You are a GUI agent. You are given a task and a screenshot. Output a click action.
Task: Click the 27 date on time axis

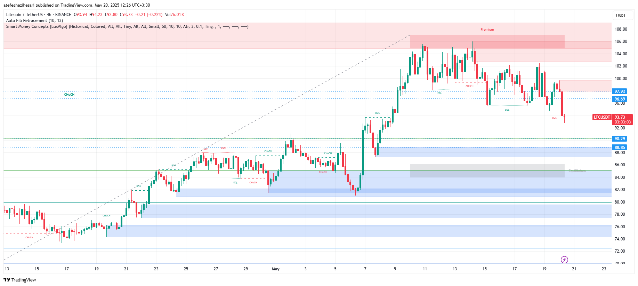216,269
